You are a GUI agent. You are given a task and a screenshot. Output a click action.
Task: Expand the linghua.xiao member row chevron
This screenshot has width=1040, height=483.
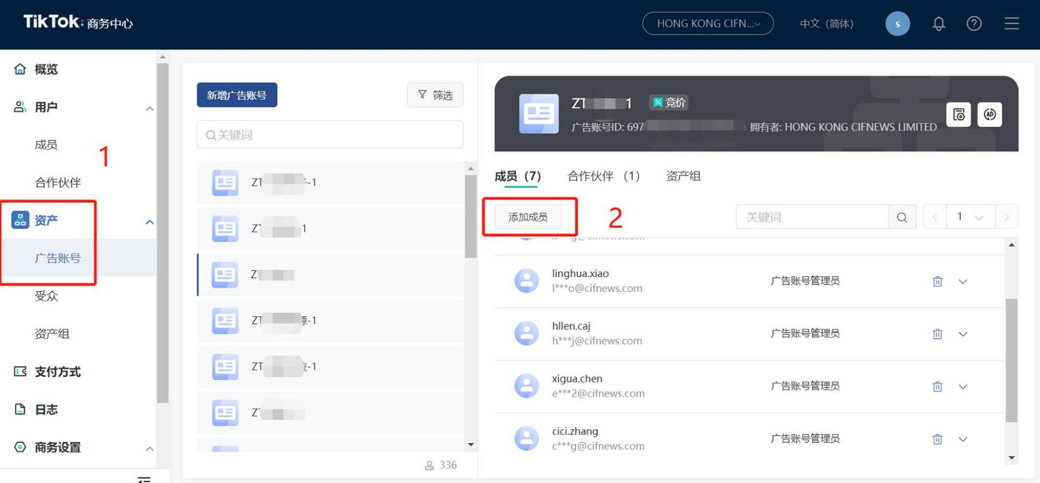point(963,281)
